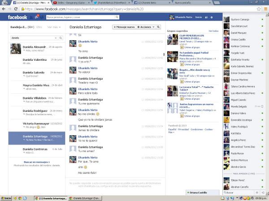Screen dimensions: 269x201
Task: Open the 'Otro' messages folder tab
Action: [x=39, y=27]
